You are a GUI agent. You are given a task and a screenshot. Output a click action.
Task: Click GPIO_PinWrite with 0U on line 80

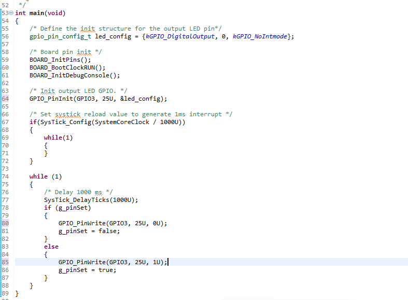tap(112, 223)
